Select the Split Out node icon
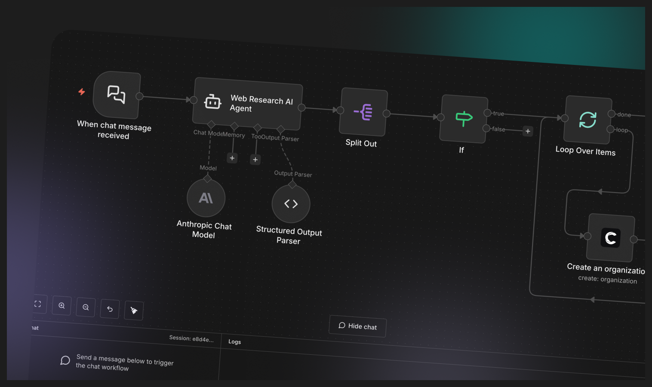The image size is (652, 387). click(363, 112)
